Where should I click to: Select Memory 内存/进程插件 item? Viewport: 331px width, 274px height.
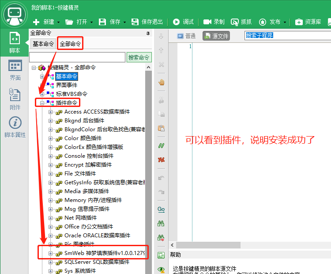pyautogui.click(x=93, y=200)
